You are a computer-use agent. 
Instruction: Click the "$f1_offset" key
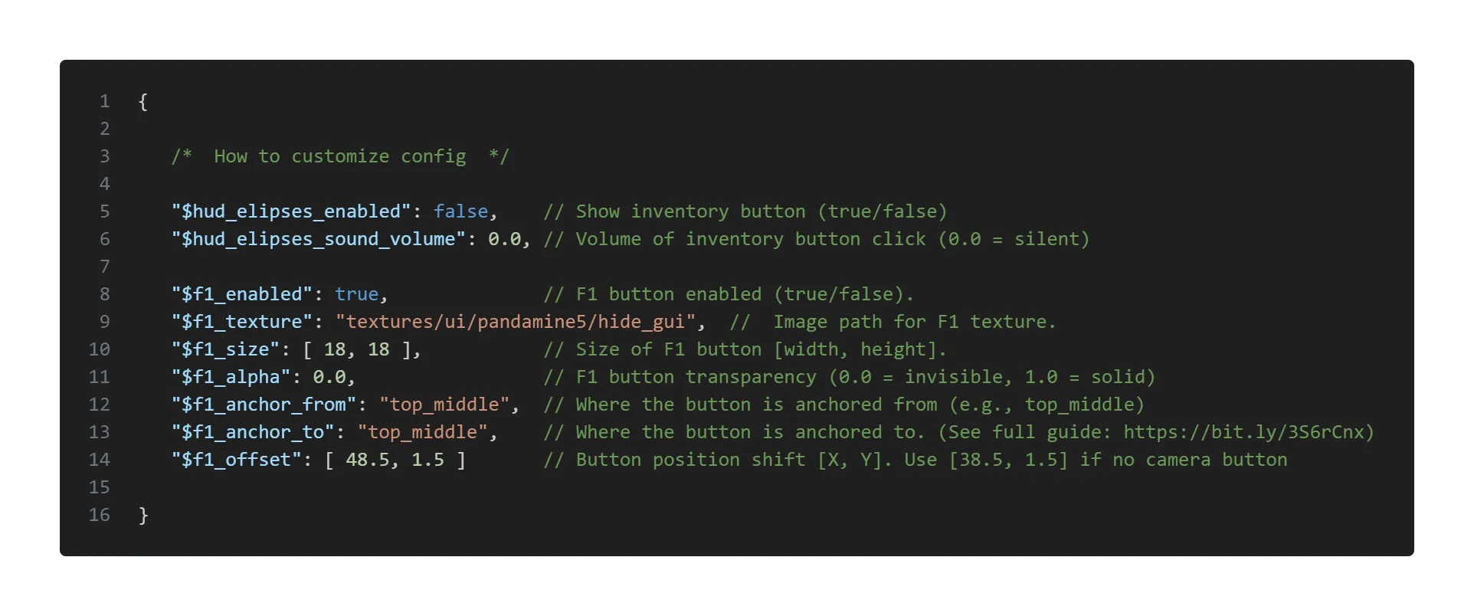click(x=236, y=460)
